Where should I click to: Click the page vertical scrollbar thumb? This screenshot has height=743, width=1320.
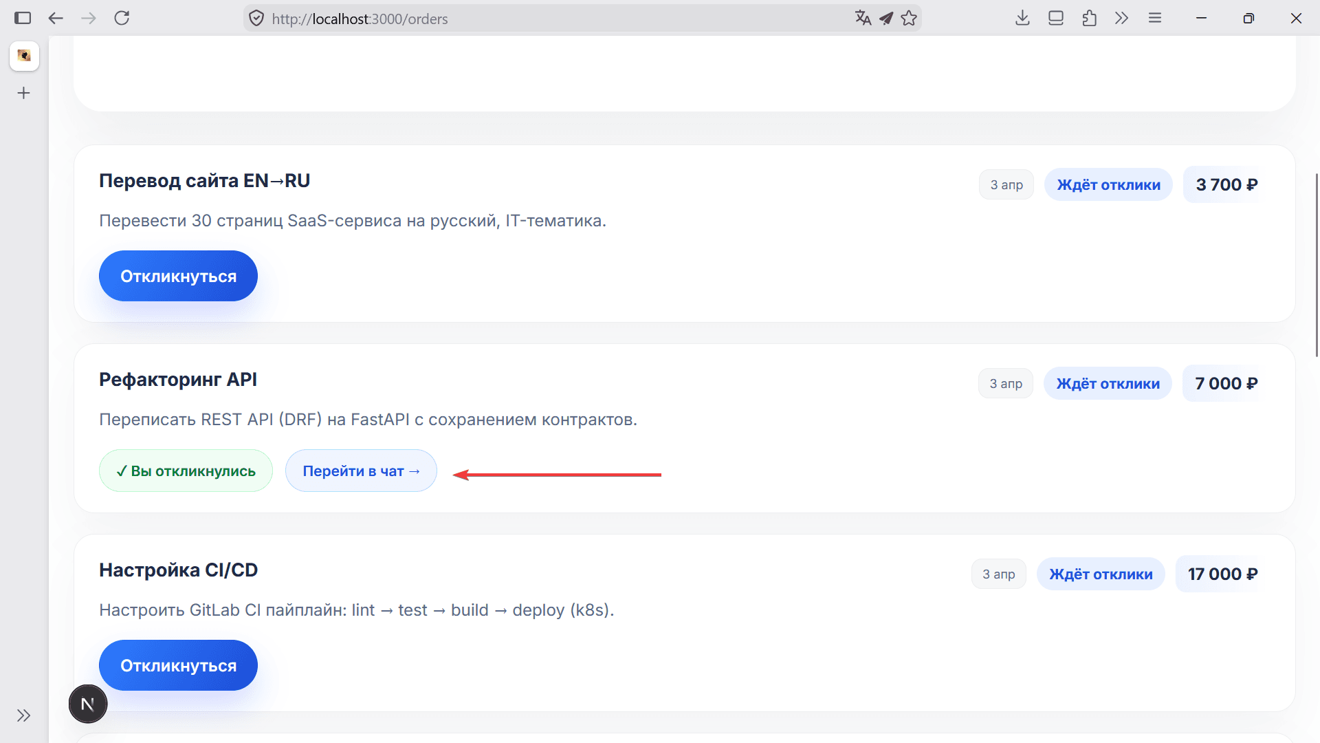[1316, 265]
